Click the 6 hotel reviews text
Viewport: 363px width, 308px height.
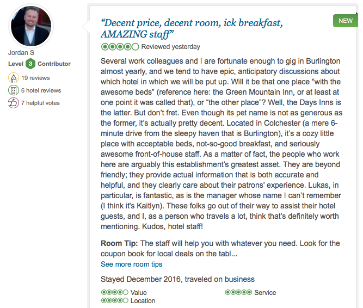pyautogui.click(x=41, y=90)
